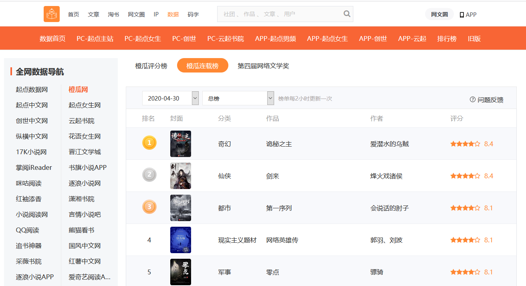The image size is (526, 286).
Task: Open the PC-起点主站 menu item
Action: click(x=95, y=38)
